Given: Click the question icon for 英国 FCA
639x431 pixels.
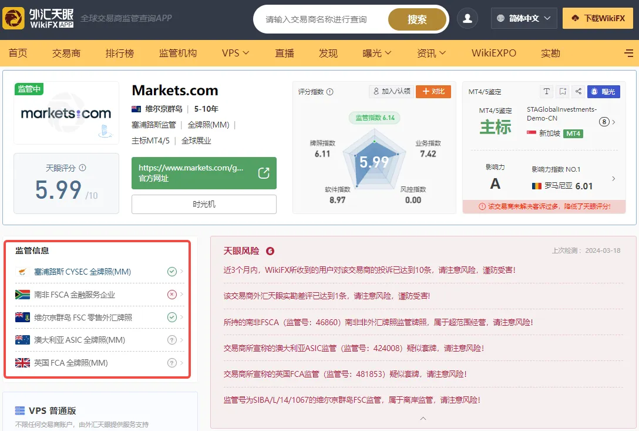Looking at the screenshot, I should pyautogui.click(x=172, y=363).
